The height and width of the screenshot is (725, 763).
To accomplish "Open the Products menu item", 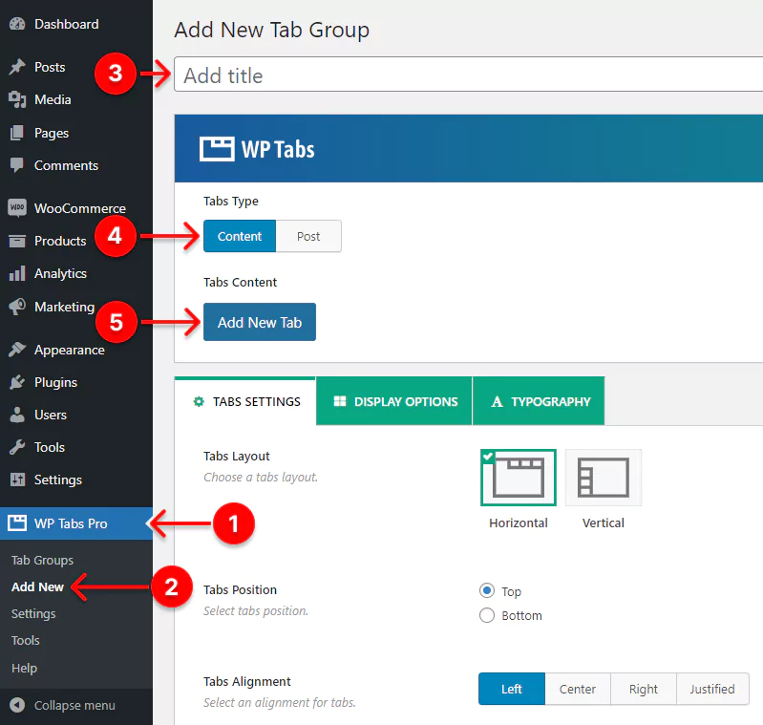I will [x=76, y=241].
